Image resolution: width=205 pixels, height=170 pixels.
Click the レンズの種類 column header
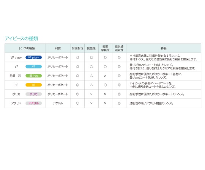click(27, 48)
